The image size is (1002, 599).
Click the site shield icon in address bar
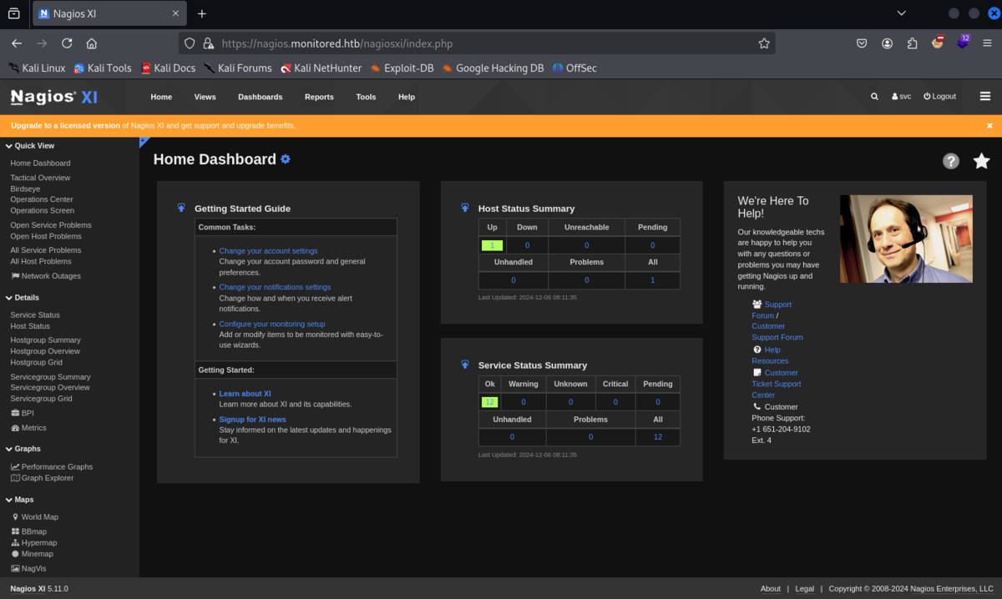(190, 43)
